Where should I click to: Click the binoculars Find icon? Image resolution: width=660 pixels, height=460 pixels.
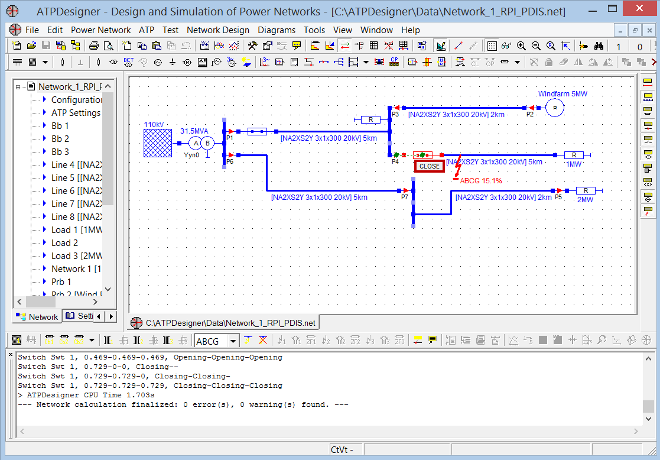point(599,46)
